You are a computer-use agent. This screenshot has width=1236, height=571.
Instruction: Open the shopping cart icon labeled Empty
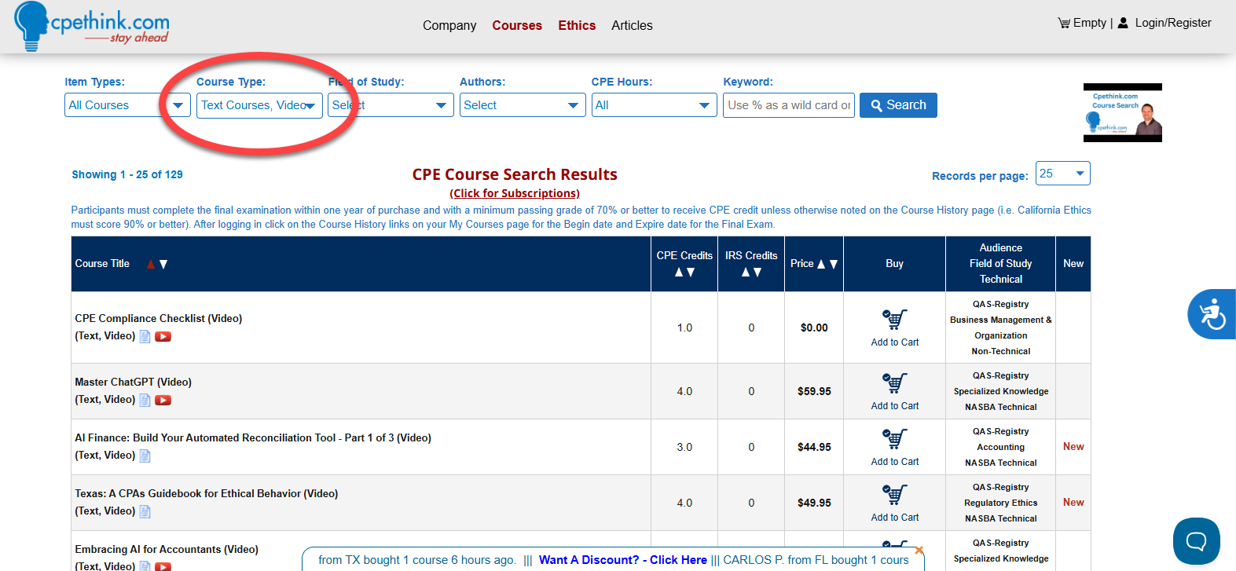[1064, 23]
